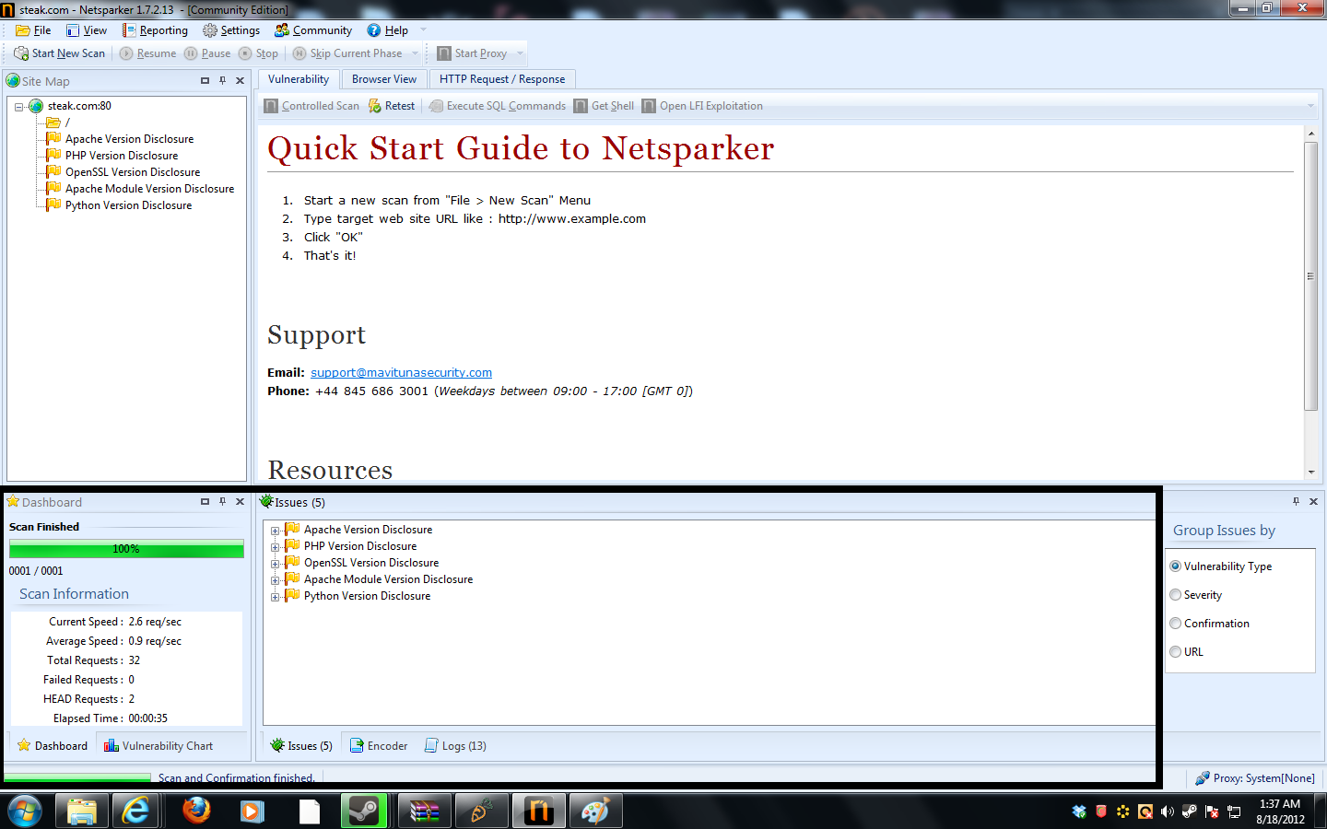Click the Retest icon in toolbar
Screen dimensions: 1327x829
point(375,106)
